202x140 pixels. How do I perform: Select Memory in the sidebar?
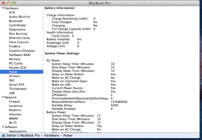pos(15,59)
